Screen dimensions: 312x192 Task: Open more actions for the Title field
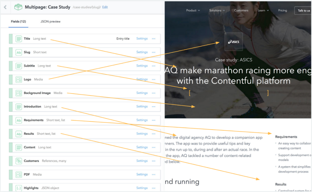tap(154, 39)
